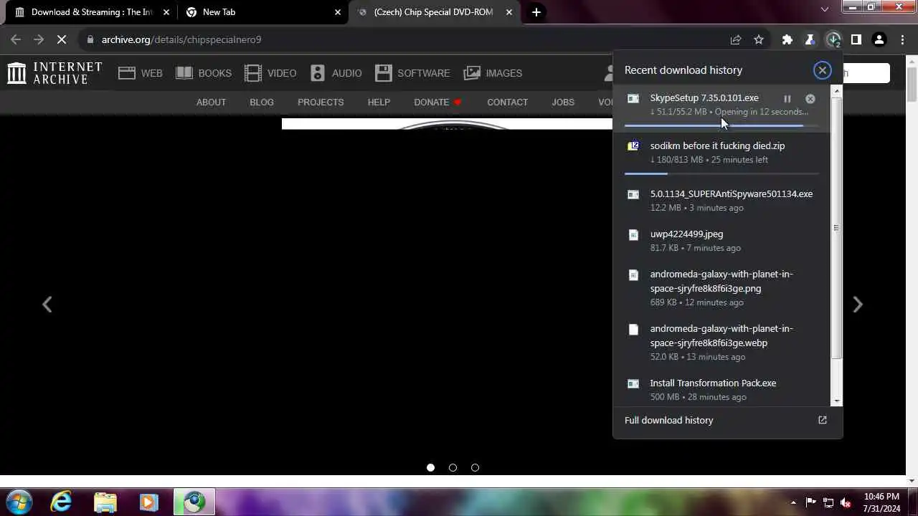The height and width of the screenshot is (516, 918).
Task: Open full history external-link icon
Action: (x=823, y=420)
